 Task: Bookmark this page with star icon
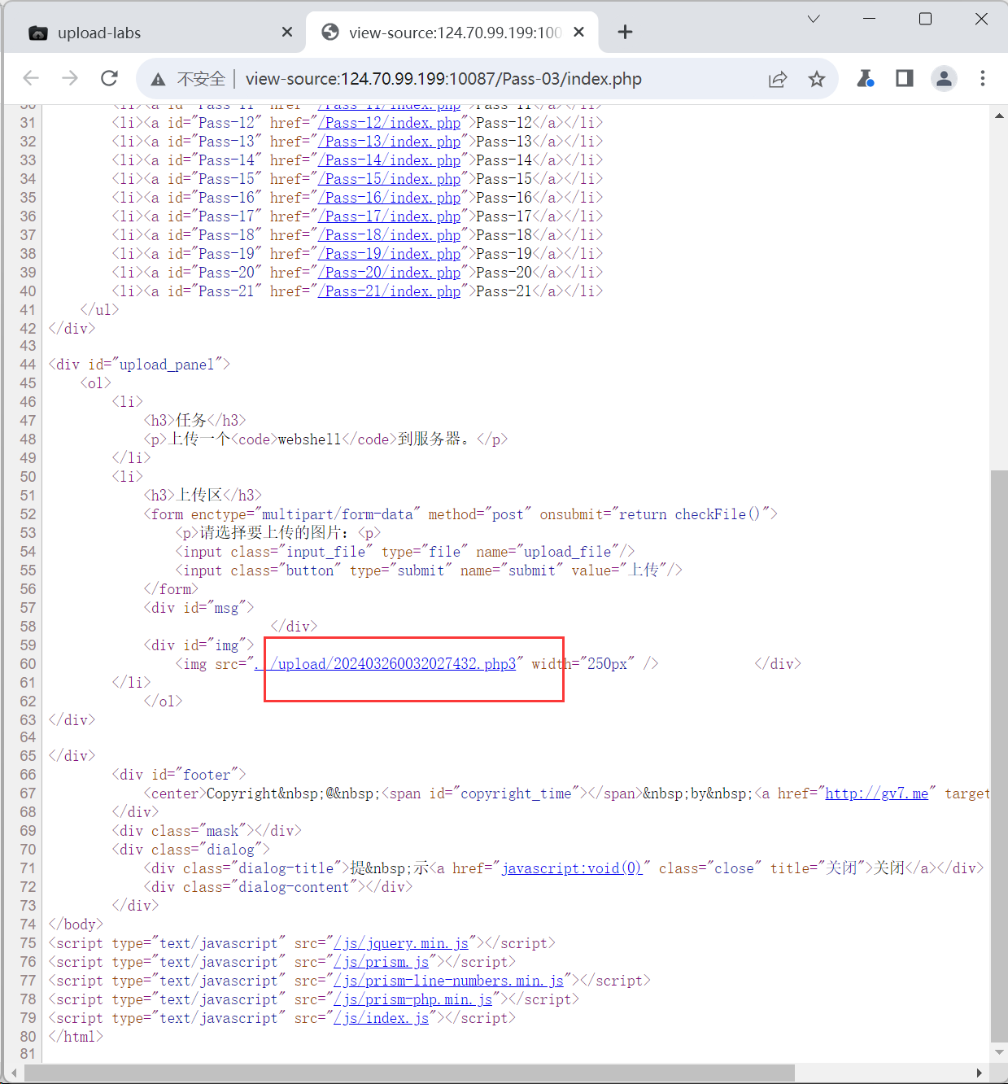coord(817,79)
